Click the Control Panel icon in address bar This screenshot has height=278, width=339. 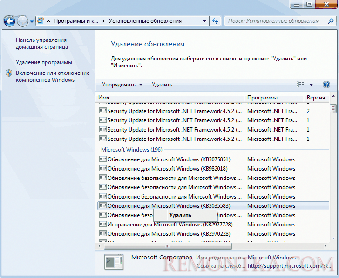pos(41,21)
